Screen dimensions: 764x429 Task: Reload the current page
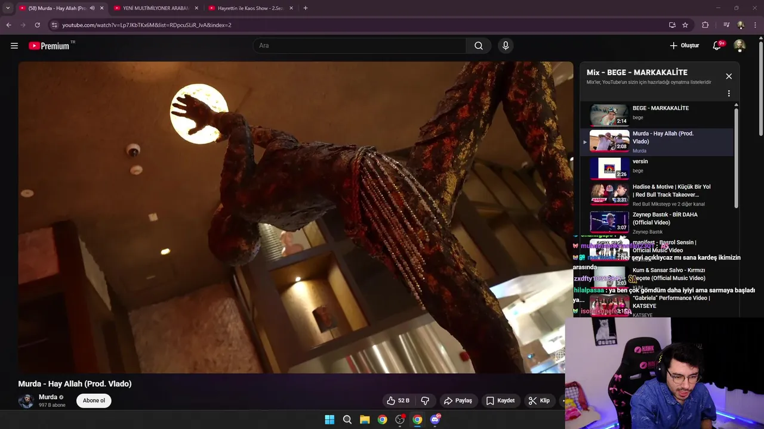coord(37,25)
